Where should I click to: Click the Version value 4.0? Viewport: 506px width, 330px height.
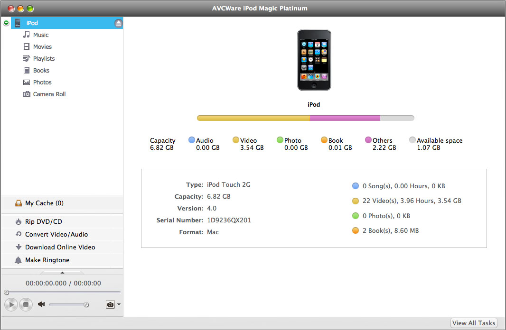coord(212,209)
